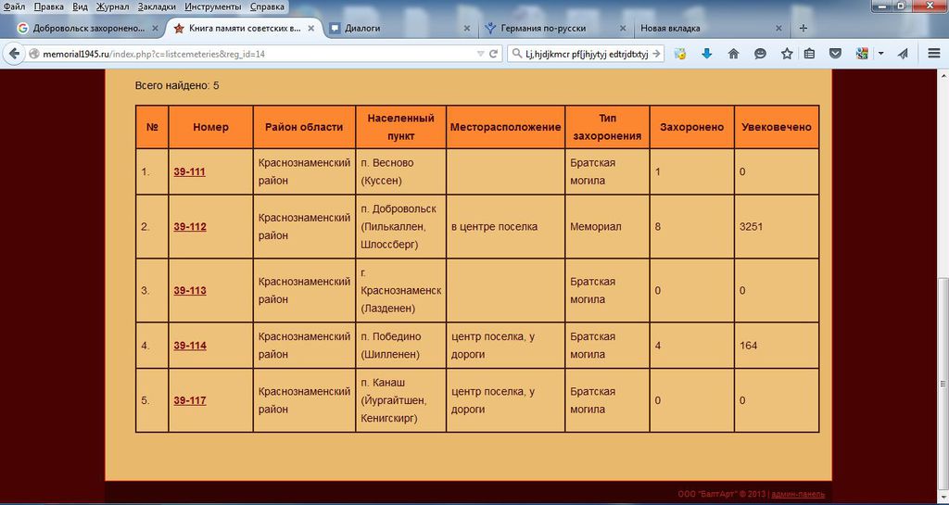Image resolution: width=949 pixels, height=505 pixels.
Task: Close the Новая вкладка tab
Action: click(778, 29)
